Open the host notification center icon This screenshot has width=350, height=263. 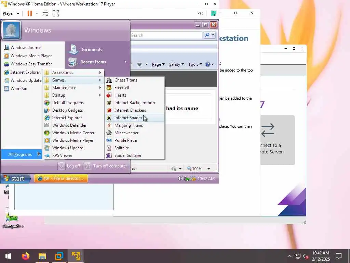click(x=339, y=256)
